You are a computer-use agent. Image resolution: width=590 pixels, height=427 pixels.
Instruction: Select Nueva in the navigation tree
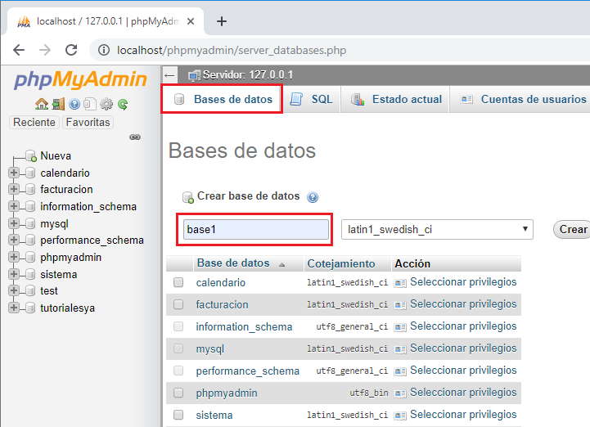56,155
